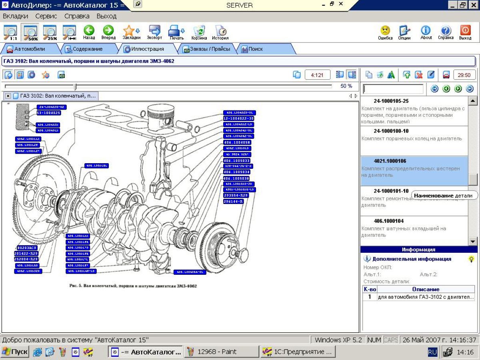Go to previous part with green arrow
Viewport: 480px width, 360px height.
tap(446, 89)
